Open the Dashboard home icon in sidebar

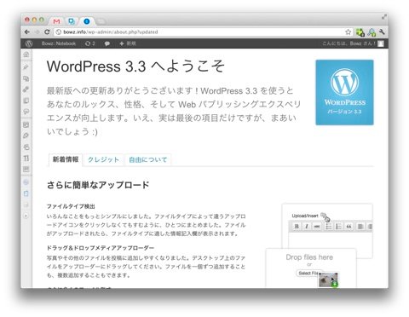click(x=26, y=55)
